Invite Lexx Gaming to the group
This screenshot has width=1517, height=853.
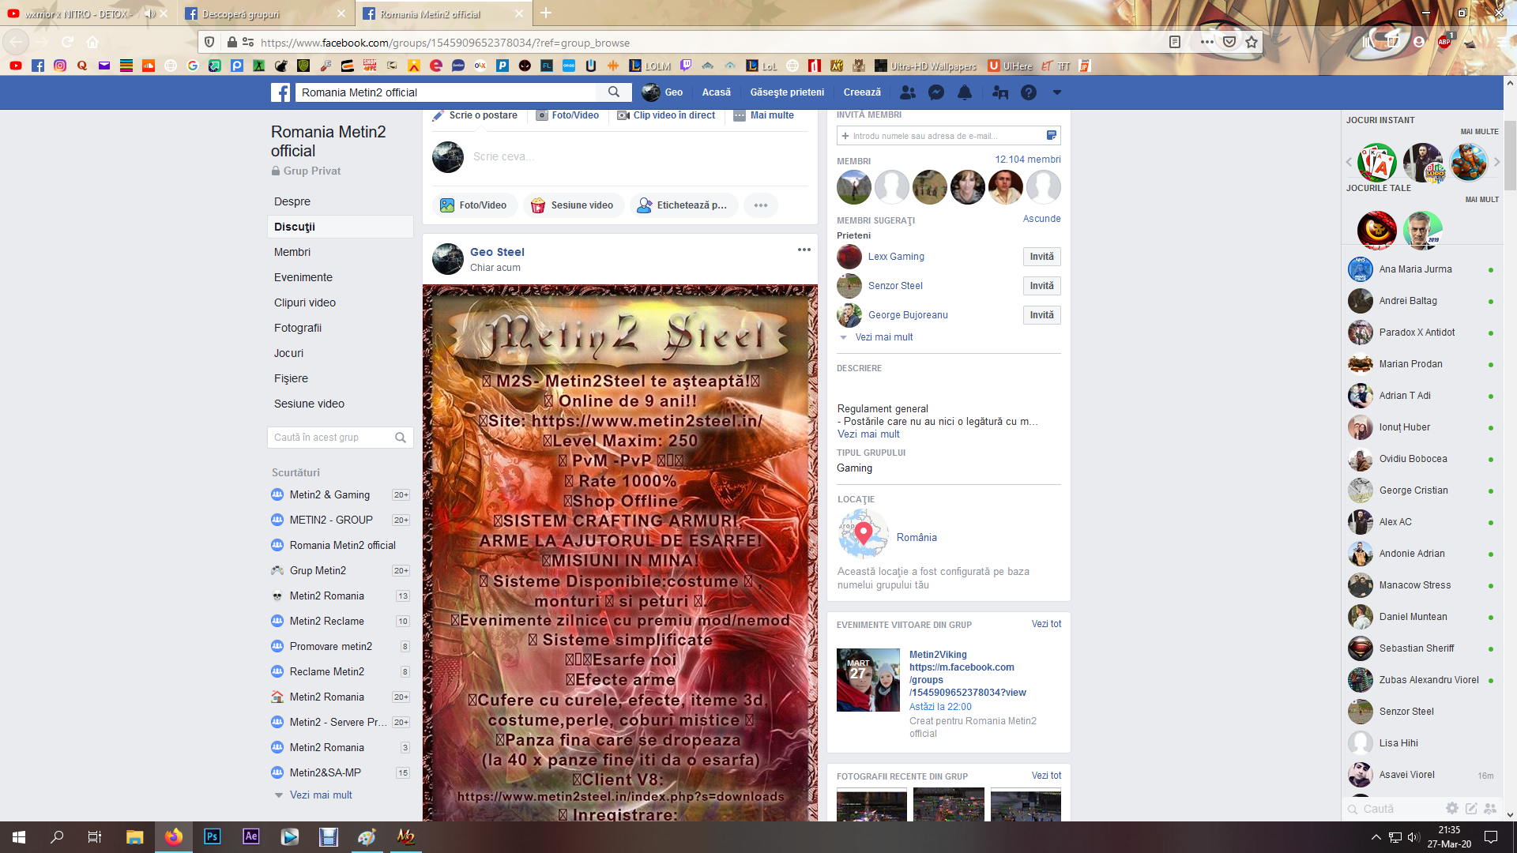click(1041, 257)
